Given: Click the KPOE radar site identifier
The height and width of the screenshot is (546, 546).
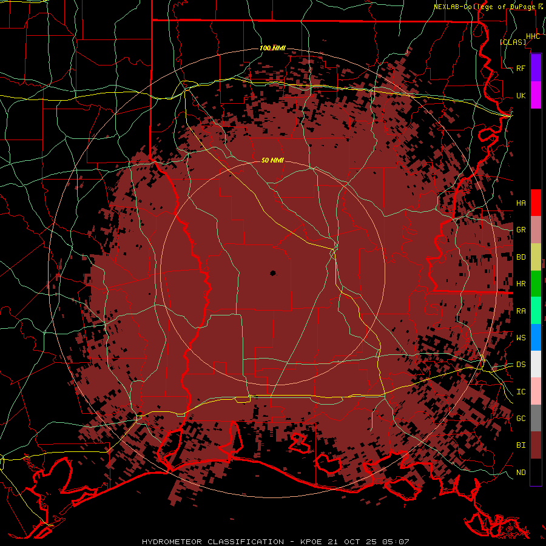Looking at the screenshot, I should (312, 542).
